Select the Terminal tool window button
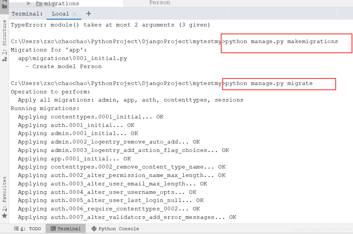The width and height of the screenshot is (353, 234). [x=66, y=229]
